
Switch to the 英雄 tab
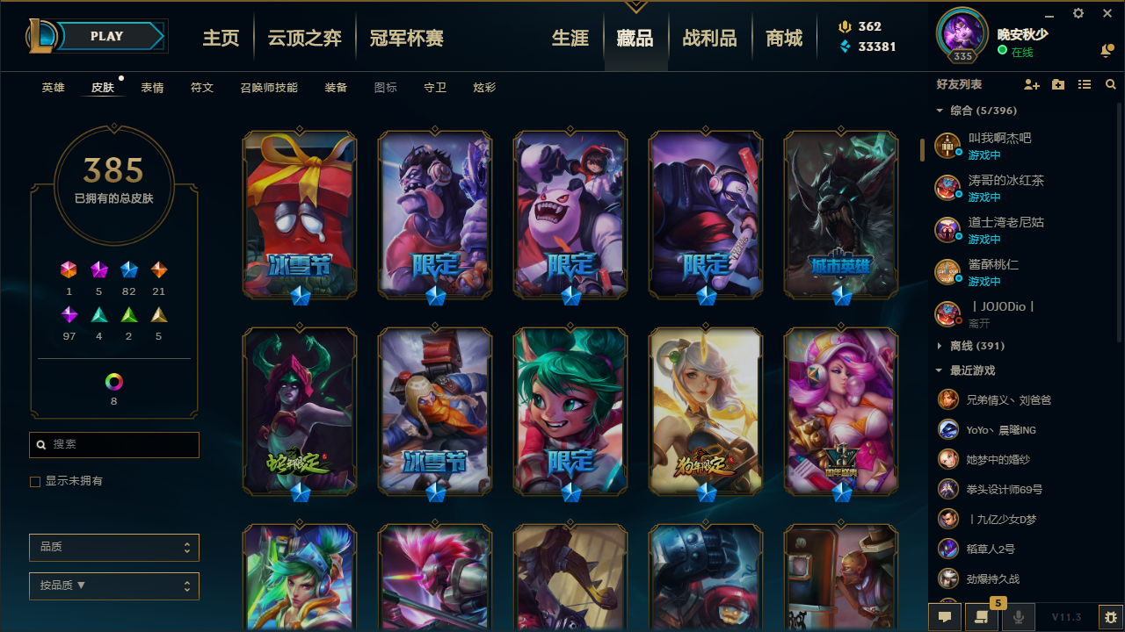point(53,88)
